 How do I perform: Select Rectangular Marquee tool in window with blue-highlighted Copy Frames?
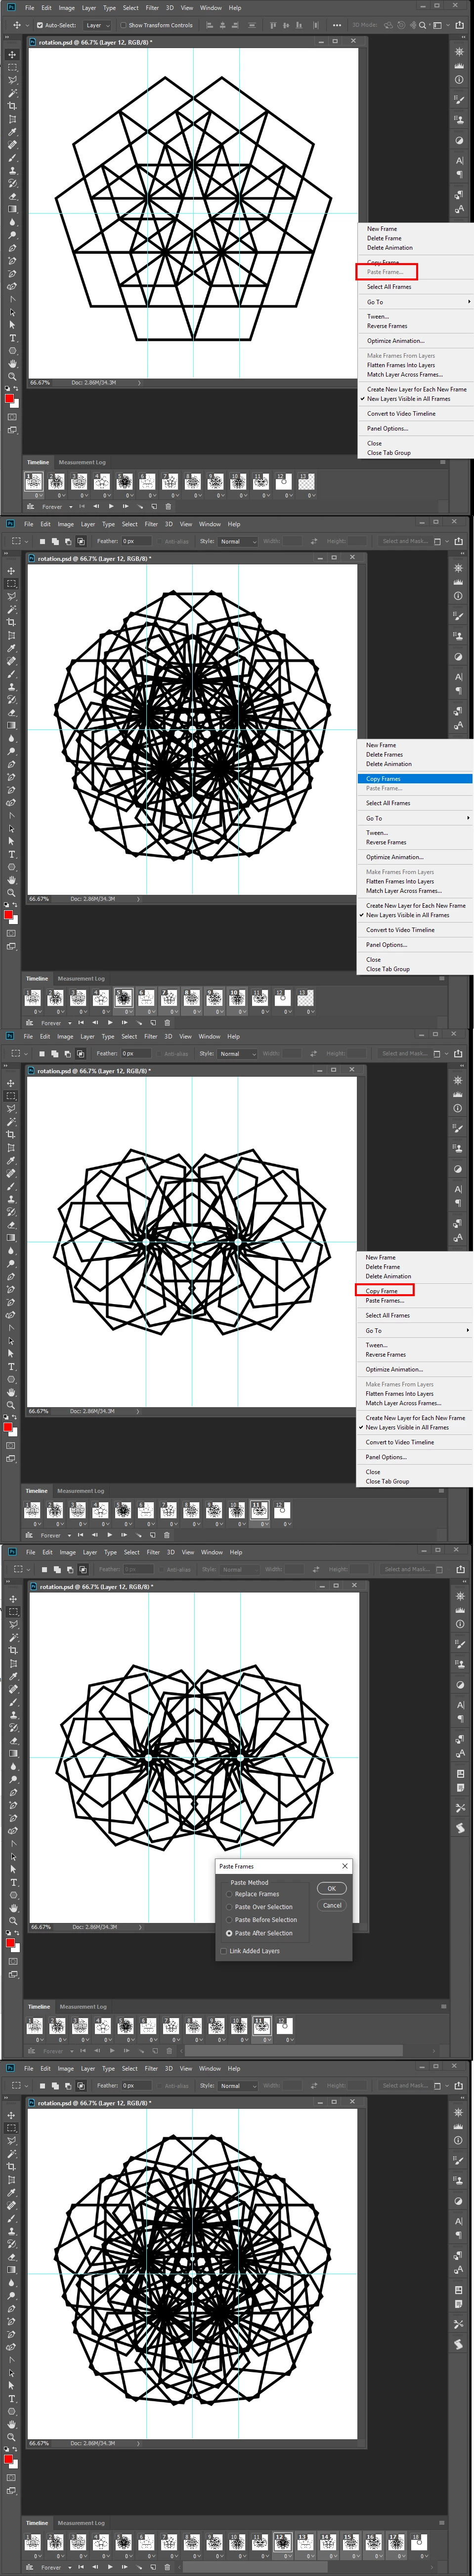pyautogui.click(x=12, y=583)
